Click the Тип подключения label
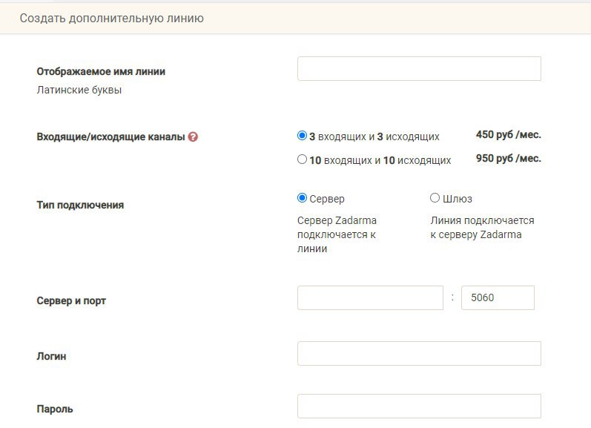Screen dimensions: 591x428 pyautogui.click(x=80, y=205)
